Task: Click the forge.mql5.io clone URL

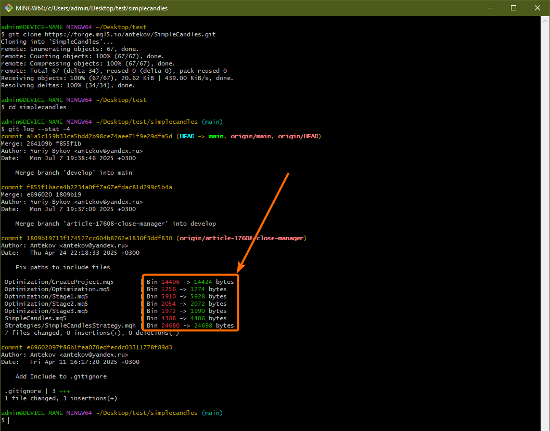Action: [131, 34]
